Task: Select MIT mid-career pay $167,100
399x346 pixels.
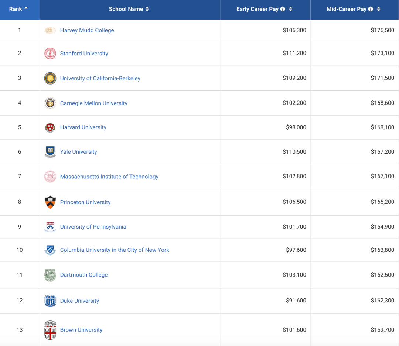Action: click(x=382, y=176)
